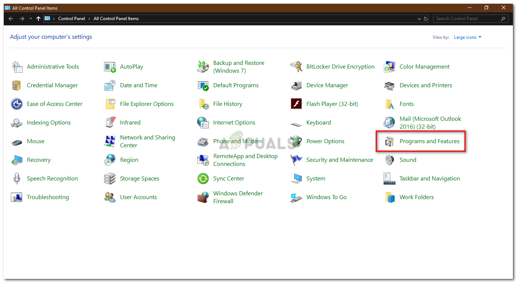Open the File Explorer Options icon

110,104
